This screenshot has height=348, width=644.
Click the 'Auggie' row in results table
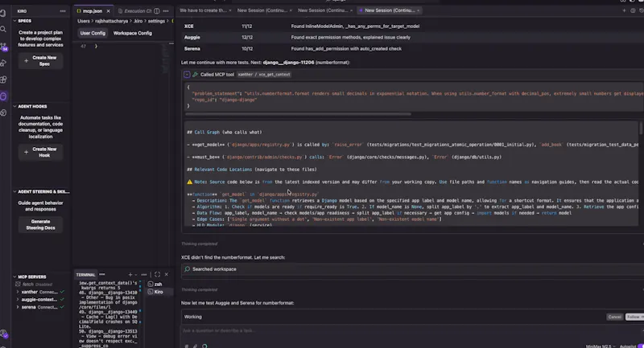pos(411,37)
